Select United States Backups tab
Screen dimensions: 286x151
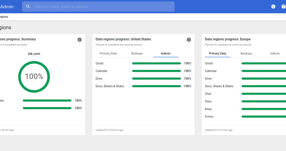tap(137, 53)
